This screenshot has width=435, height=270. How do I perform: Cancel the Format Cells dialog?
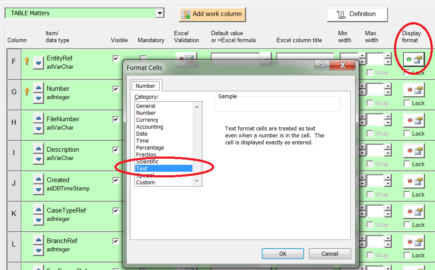coord(330,253)
